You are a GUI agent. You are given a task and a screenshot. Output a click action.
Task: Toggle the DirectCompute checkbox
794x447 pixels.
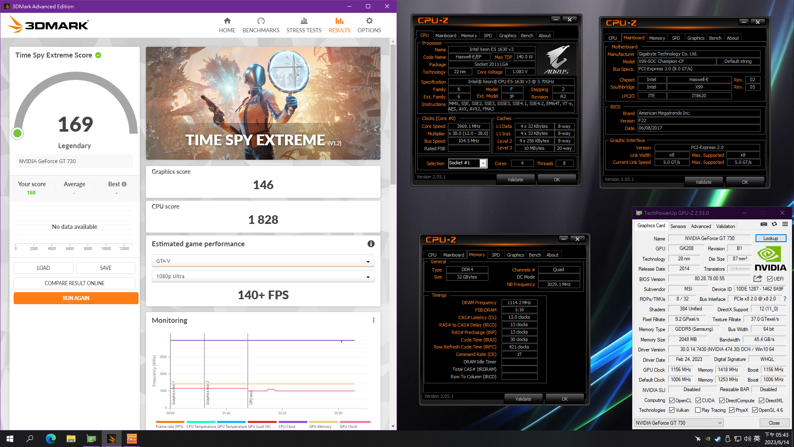tap(722, 401)
